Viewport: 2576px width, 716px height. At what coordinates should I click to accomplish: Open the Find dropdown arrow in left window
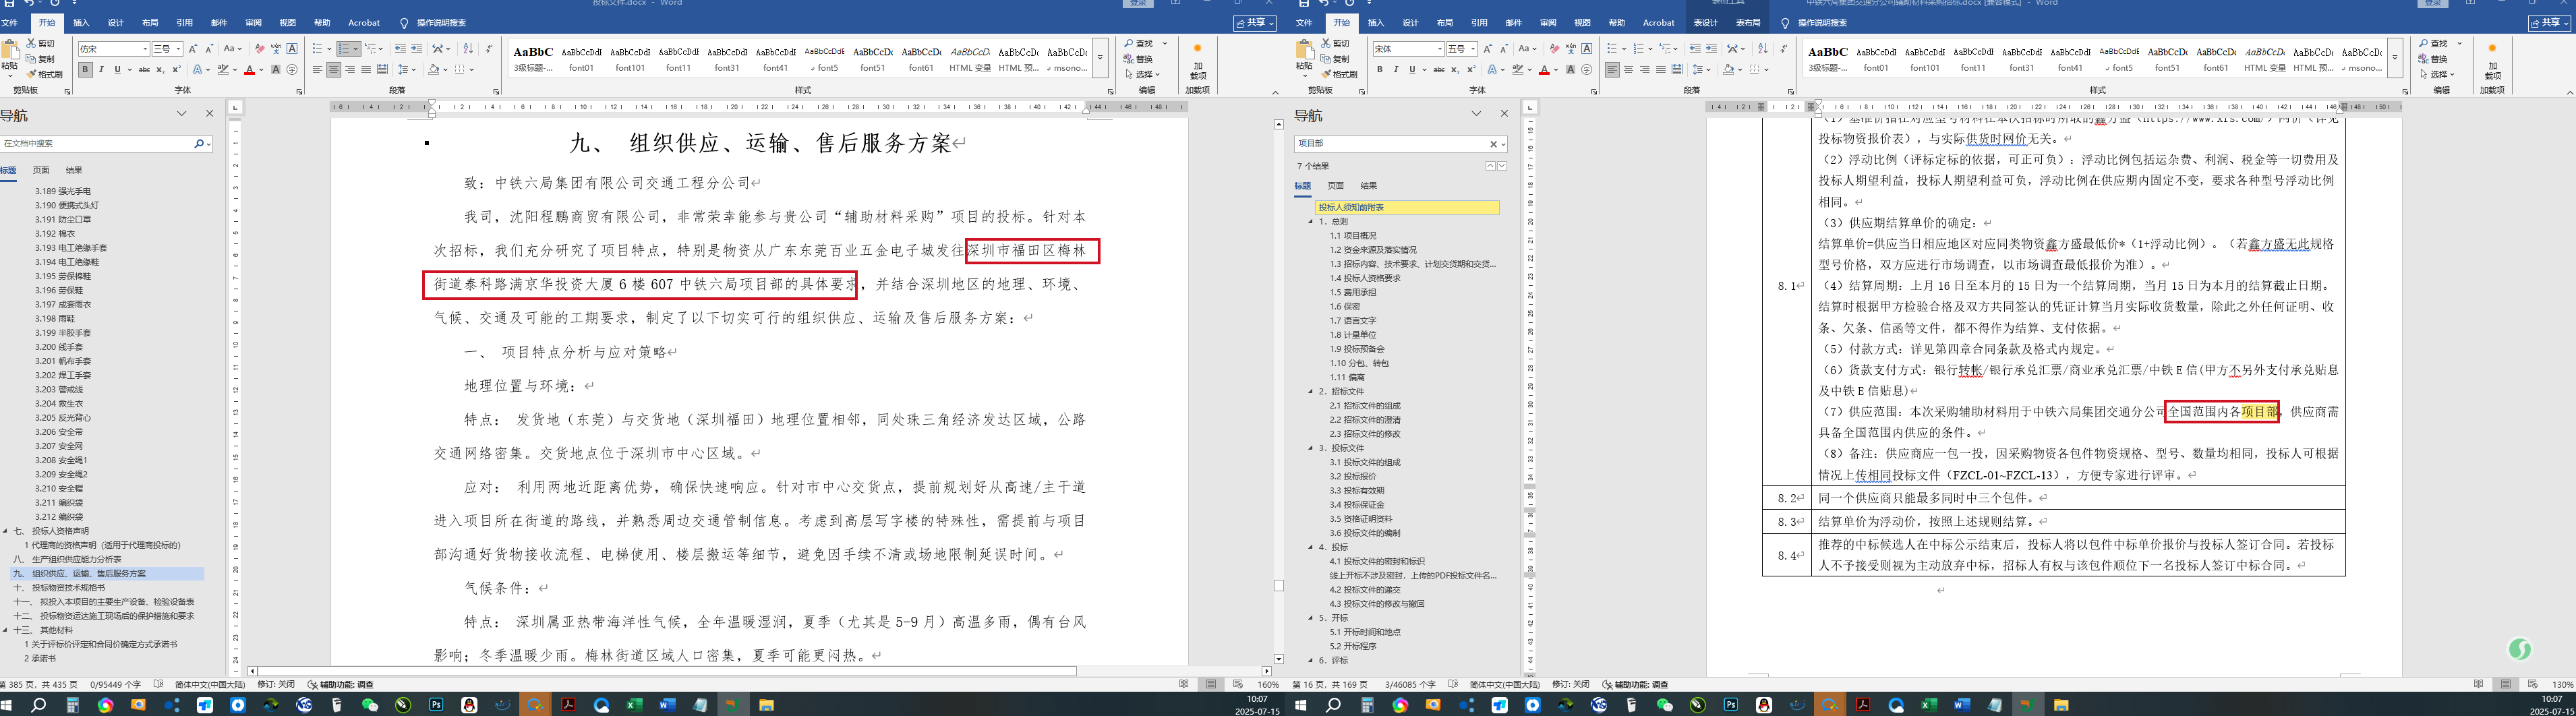click(x=1165, y=44)
